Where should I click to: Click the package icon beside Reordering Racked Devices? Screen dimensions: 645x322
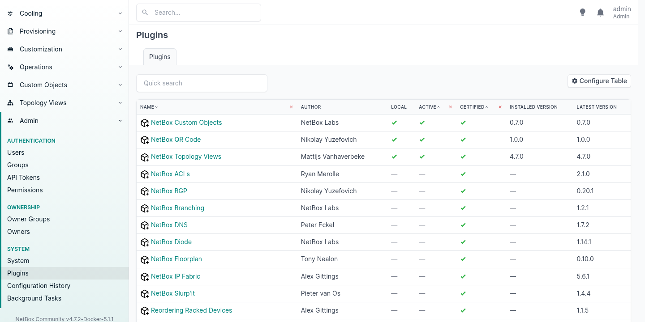(145, 311)
